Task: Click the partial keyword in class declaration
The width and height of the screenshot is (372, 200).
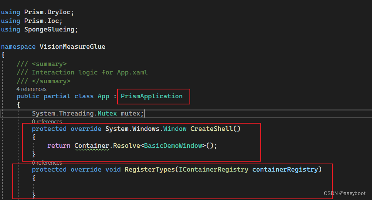Action: pyautogui.click(x=57, y=96)
